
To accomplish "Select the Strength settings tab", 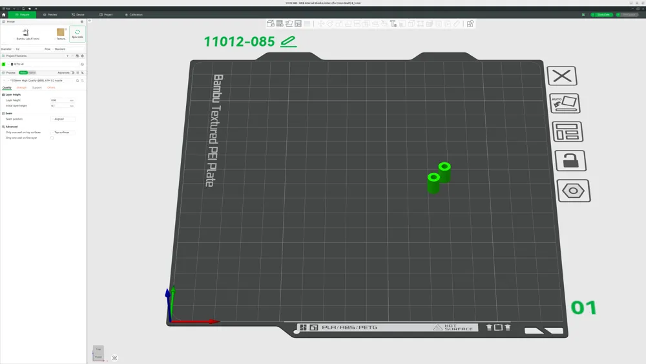I will [21, 88].
